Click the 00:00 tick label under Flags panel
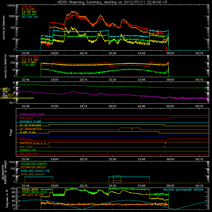 170,159
